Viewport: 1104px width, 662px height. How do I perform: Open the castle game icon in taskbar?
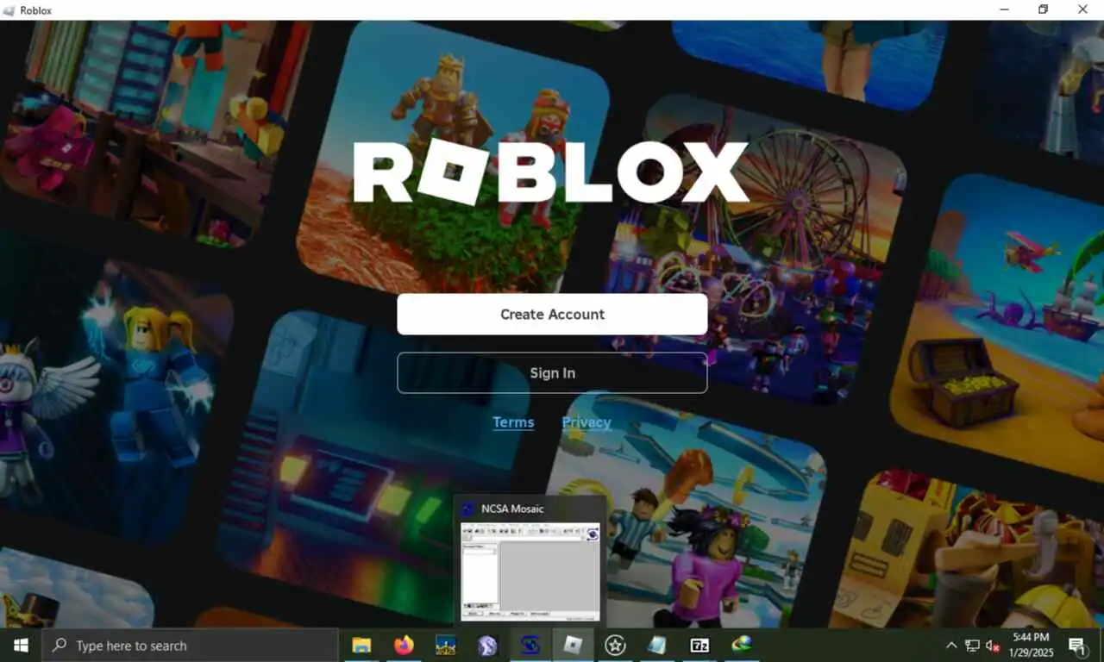(446, 646)
